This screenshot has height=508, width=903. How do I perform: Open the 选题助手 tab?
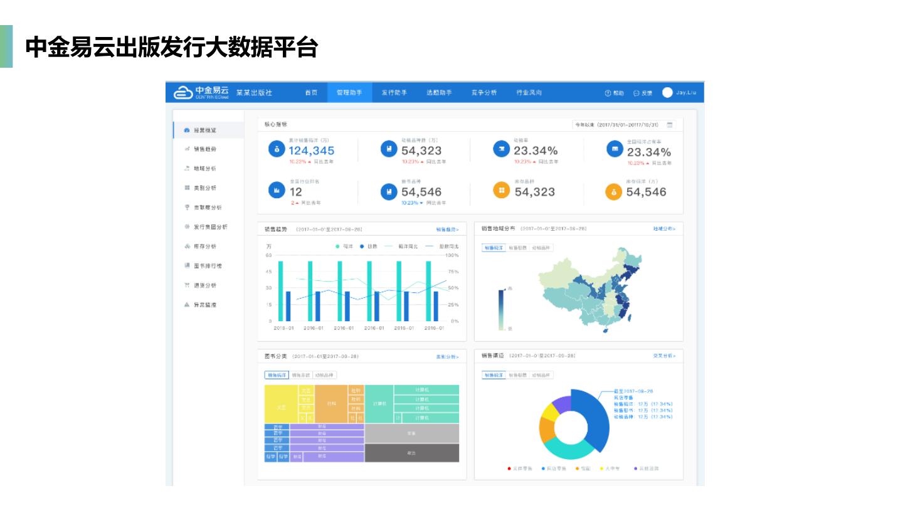coord(439,93)
